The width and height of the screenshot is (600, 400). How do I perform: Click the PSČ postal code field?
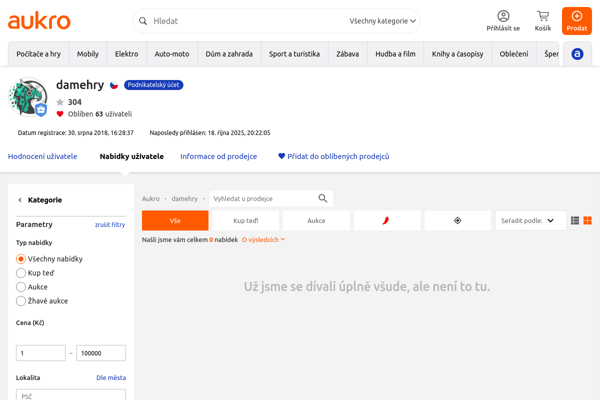tap(71, 394)
